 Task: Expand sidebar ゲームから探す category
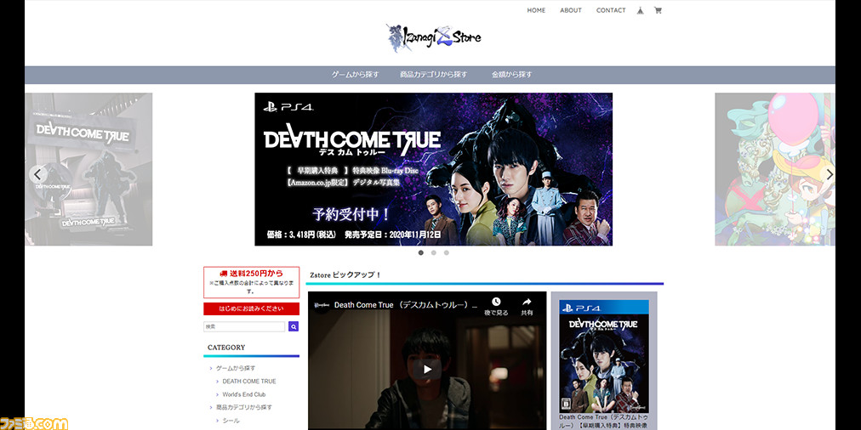click(236, 368)
